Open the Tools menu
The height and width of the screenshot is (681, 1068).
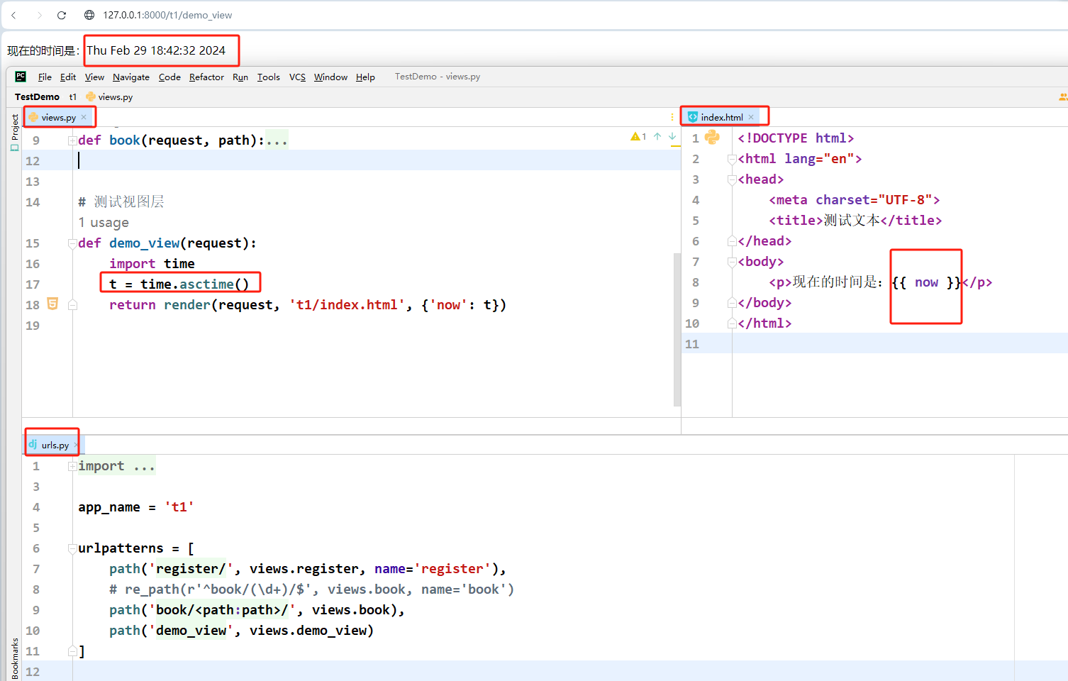[x=268, y=77]
